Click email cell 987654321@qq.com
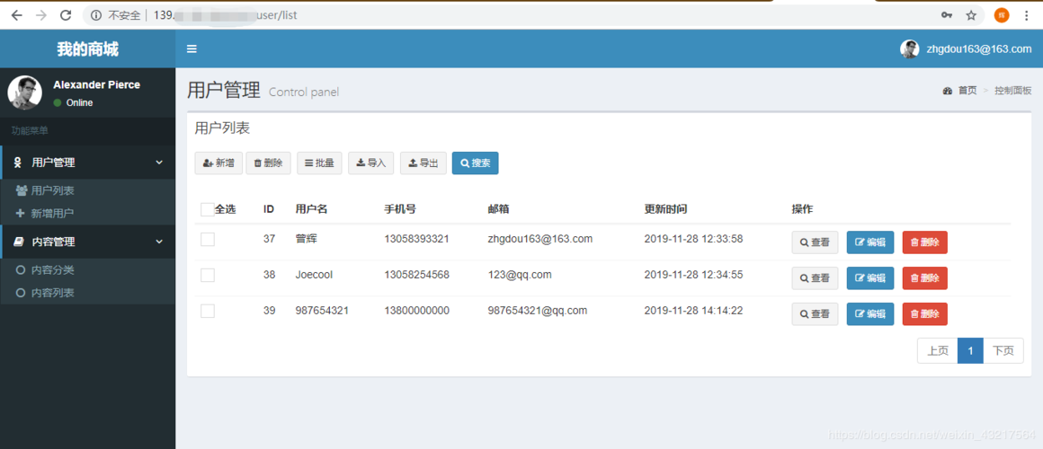Screen dimensions: 1043x449 coord(538,310)
